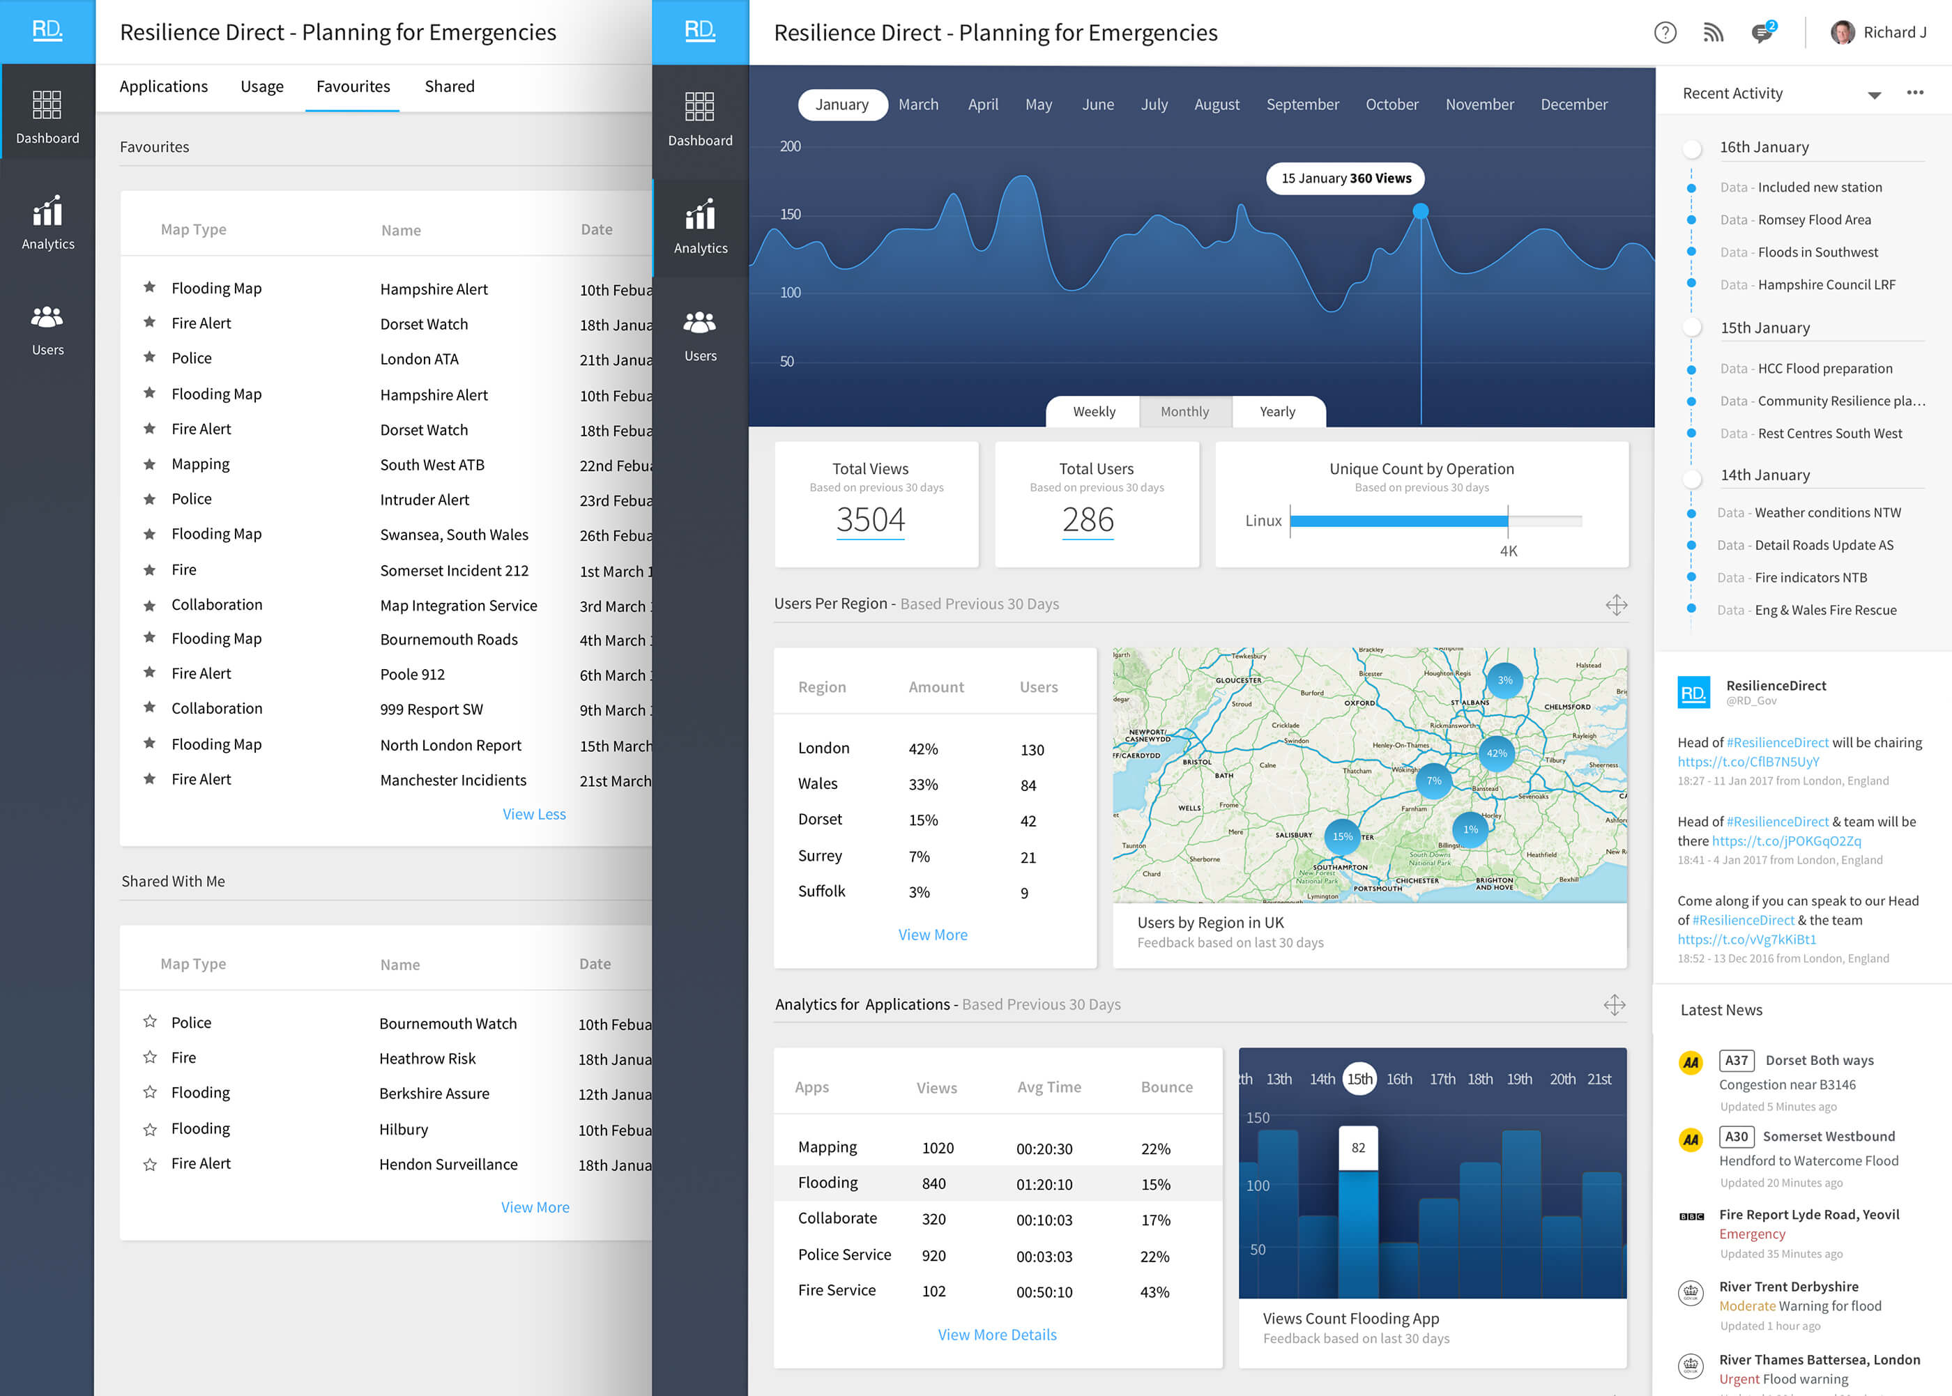Image resolution: width=1952 pixels, height=1396 pixels.
Task: Click the move handle for Users Per Region
Action: [x=1616, y=604]
